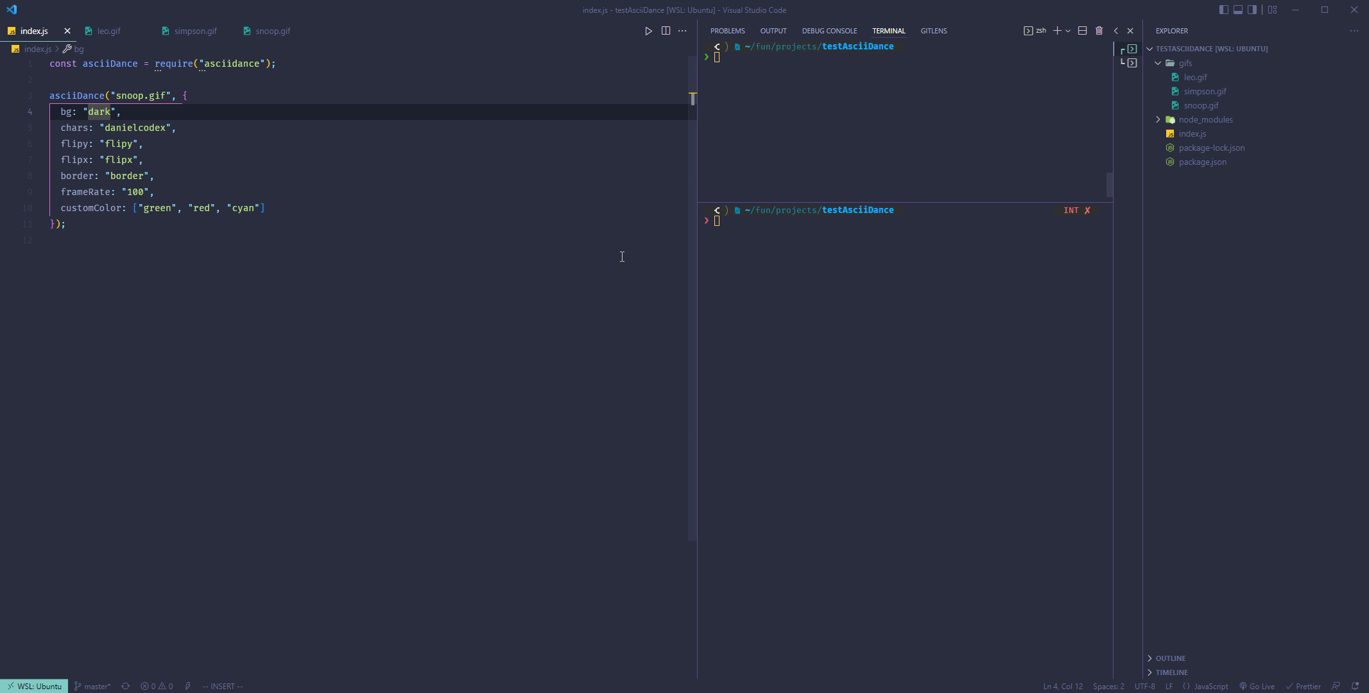Click the Split Editor Right icon
The height and width of the screenshot is (693, 1369).
666,31
